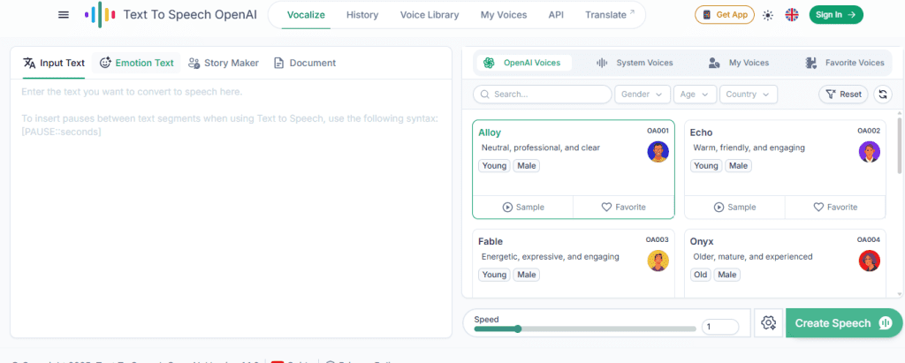
Task: Click the voice Search field
Action: (x=542, y=95)
